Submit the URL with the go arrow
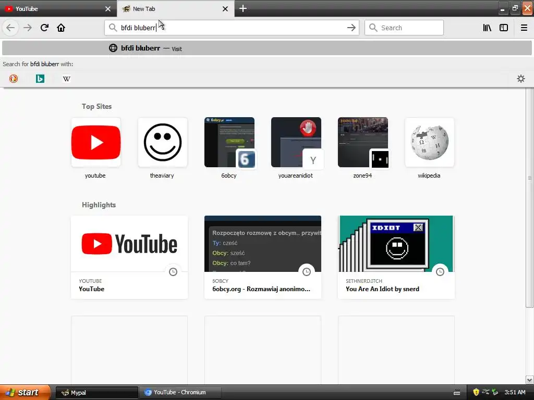This screenshot has height=400, width=534. coord(351,28)
